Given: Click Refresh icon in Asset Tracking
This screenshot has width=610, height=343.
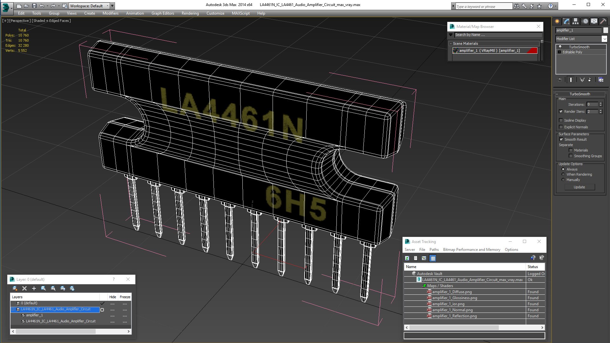Looking at the screenshot, I should click(x=407, y=258).
